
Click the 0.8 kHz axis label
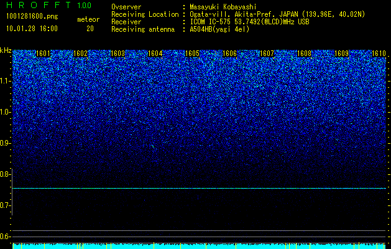click(4, 174)
